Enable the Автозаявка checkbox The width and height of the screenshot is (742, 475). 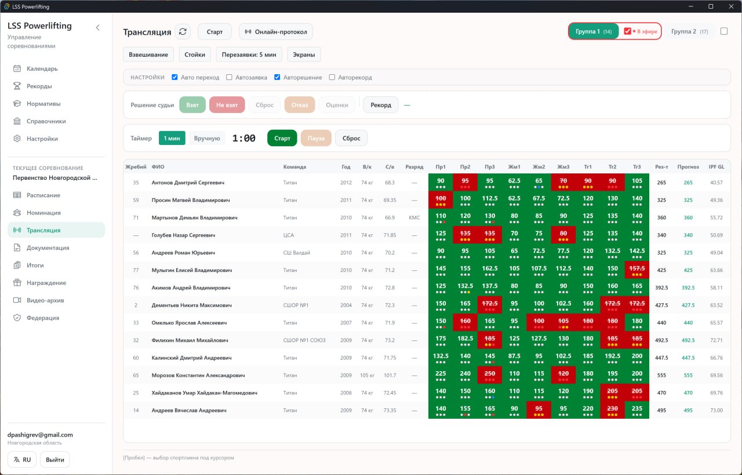tap(230, 77)
